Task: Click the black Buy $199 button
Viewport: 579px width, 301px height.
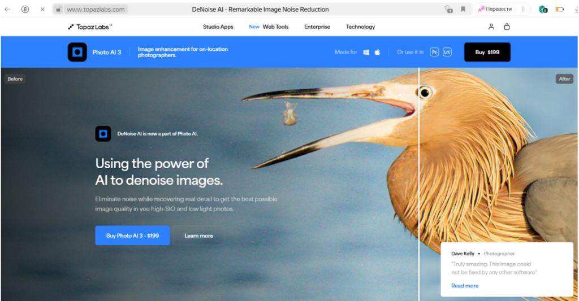Action: 487,52
